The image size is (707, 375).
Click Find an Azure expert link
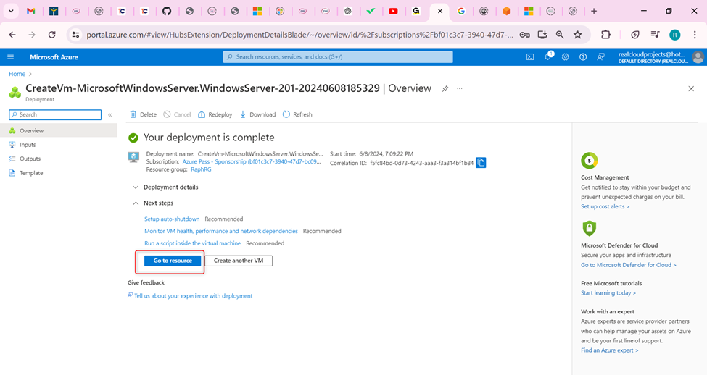(610, 350)
